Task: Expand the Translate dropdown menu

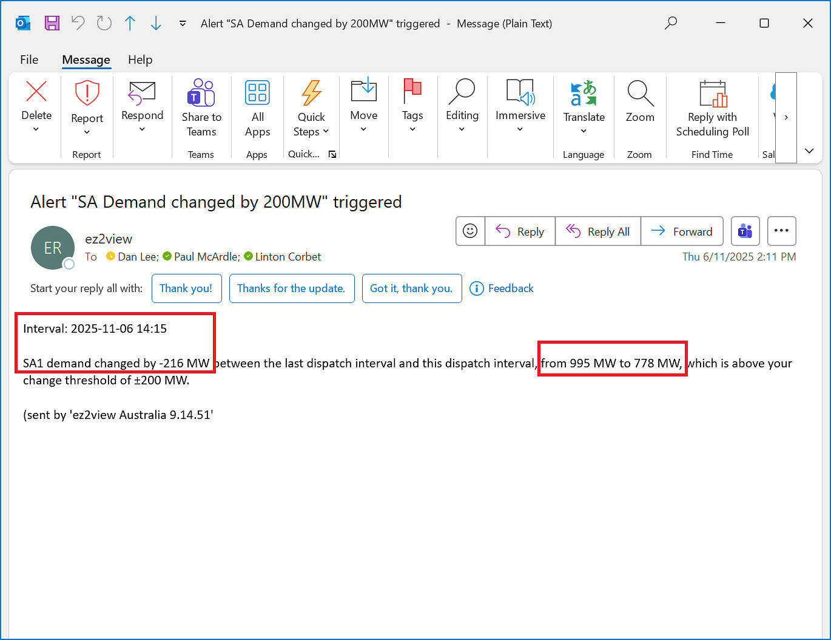Action: tap(584, 131)
